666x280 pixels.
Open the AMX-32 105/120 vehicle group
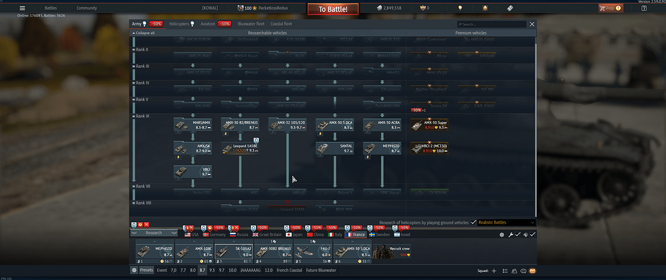pos(288,125)
